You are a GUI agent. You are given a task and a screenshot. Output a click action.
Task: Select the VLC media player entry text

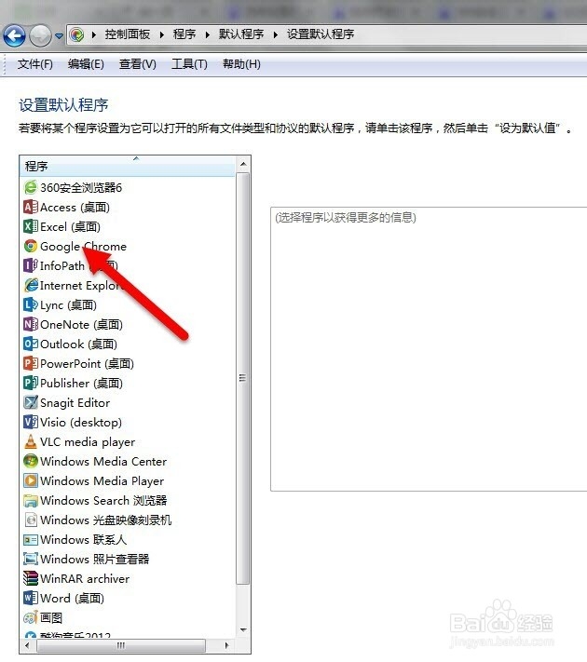[x=88, y=442]
